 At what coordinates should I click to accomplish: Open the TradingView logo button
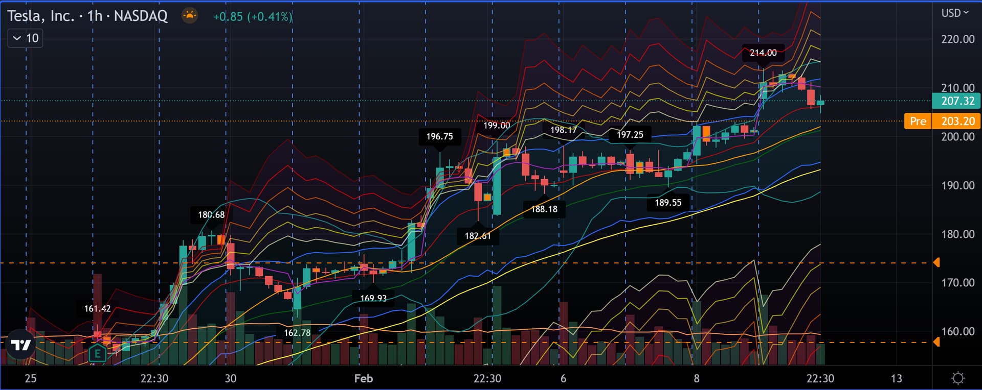pos(21,346)
